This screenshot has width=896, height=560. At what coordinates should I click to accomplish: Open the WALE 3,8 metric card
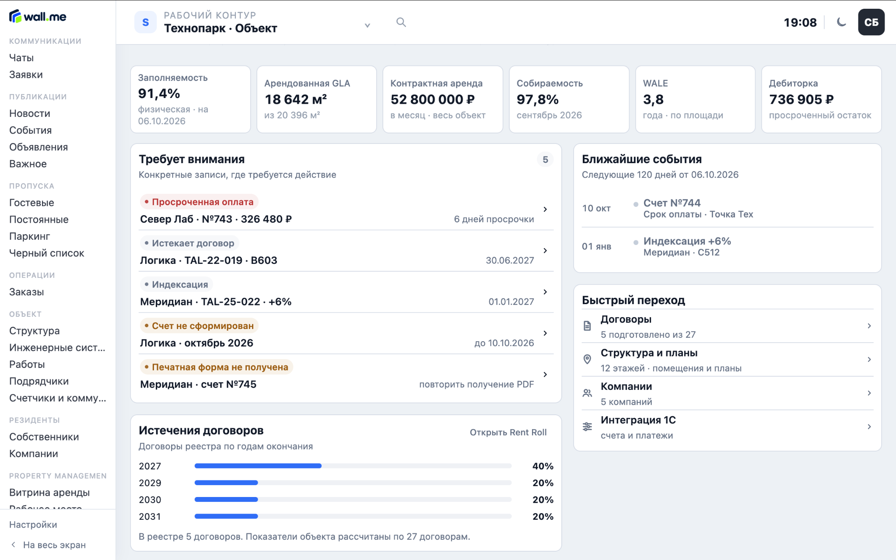695,99
